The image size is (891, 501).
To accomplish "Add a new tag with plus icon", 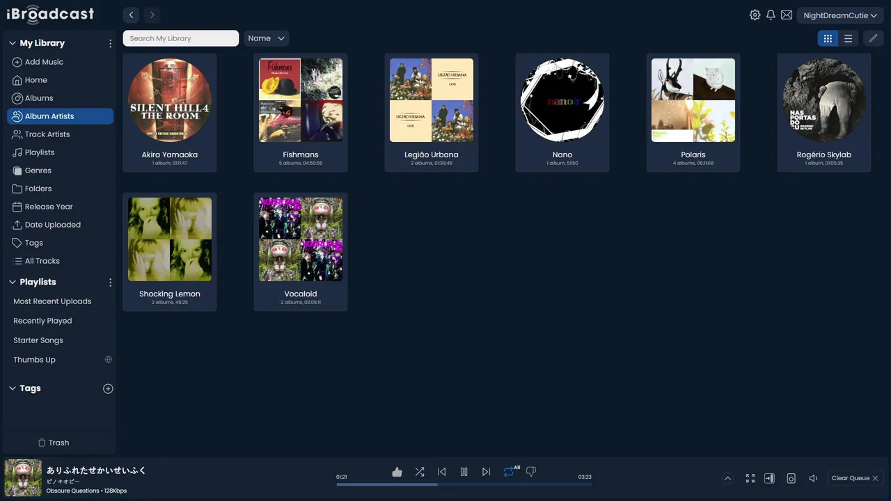I will tap(108, 389).
